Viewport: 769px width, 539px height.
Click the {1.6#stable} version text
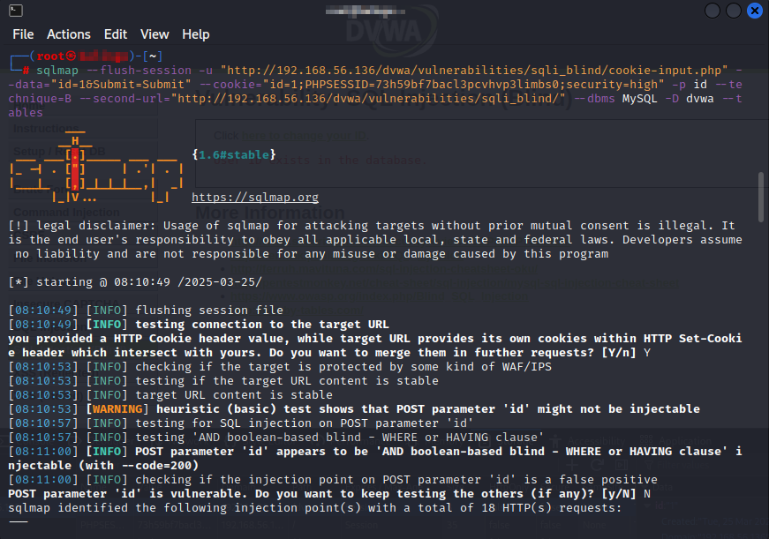(234, 155)
